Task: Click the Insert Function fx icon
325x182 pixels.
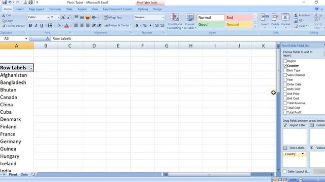Action: coord(47,38)
